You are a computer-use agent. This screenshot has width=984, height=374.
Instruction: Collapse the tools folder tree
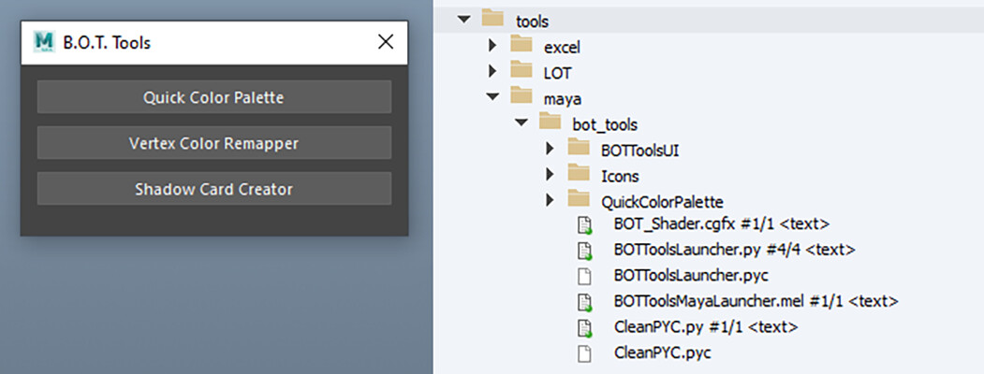[x=462, y=20]
